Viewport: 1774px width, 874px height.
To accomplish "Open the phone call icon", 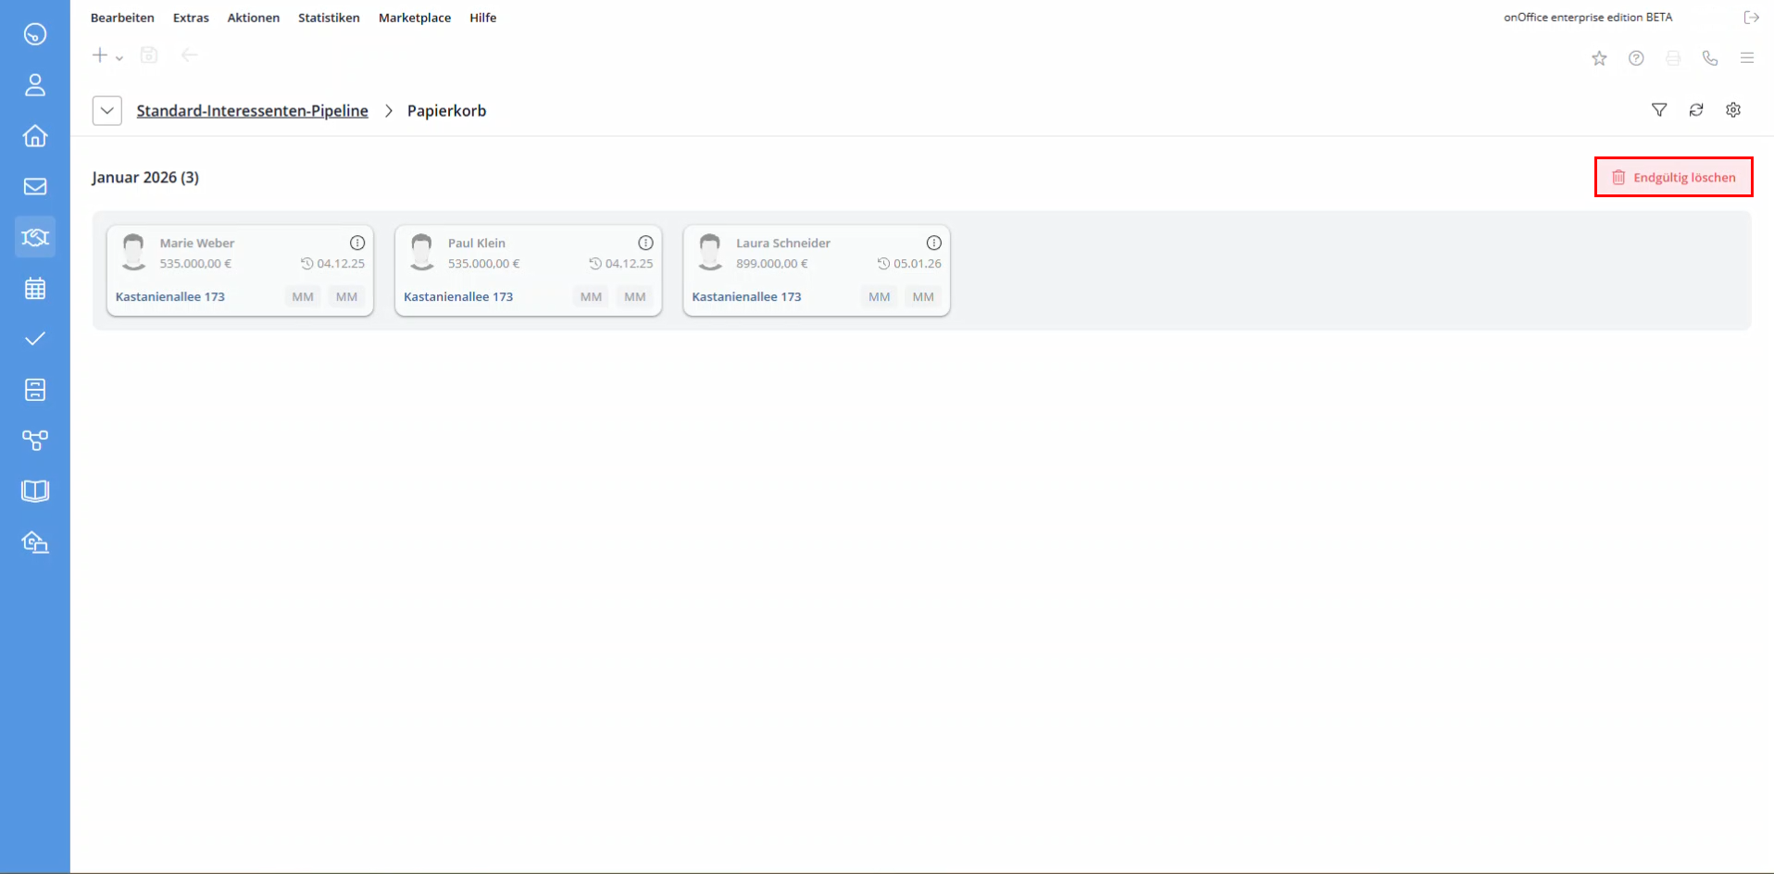I will 1710,58.
